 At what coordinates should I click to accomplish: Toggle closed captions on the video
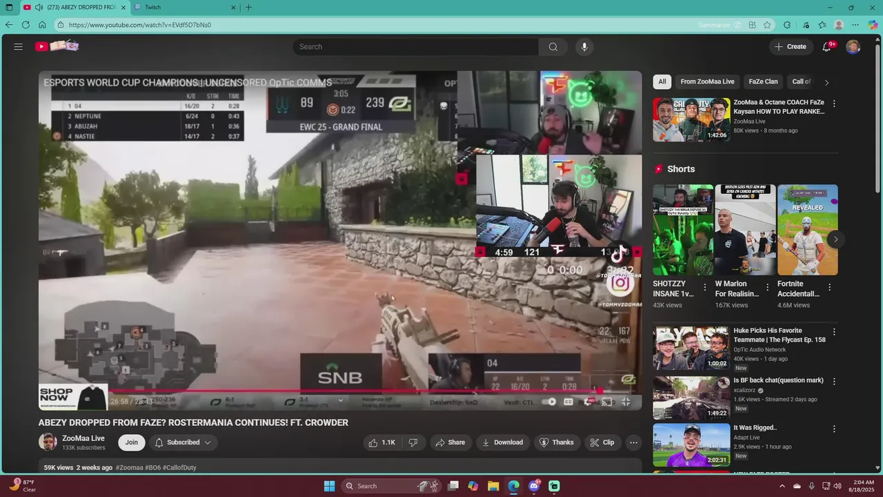pos(568,402)
